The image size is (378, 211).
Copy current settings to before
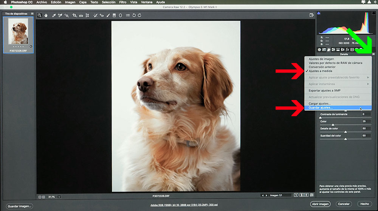click(x=307, y=195)
